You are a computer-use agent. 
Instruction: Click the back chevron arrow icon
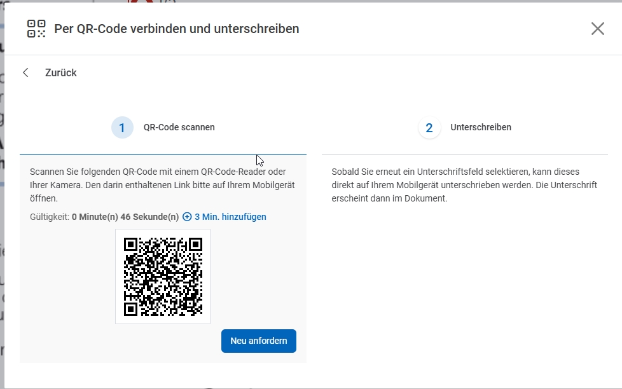(26, 72)
